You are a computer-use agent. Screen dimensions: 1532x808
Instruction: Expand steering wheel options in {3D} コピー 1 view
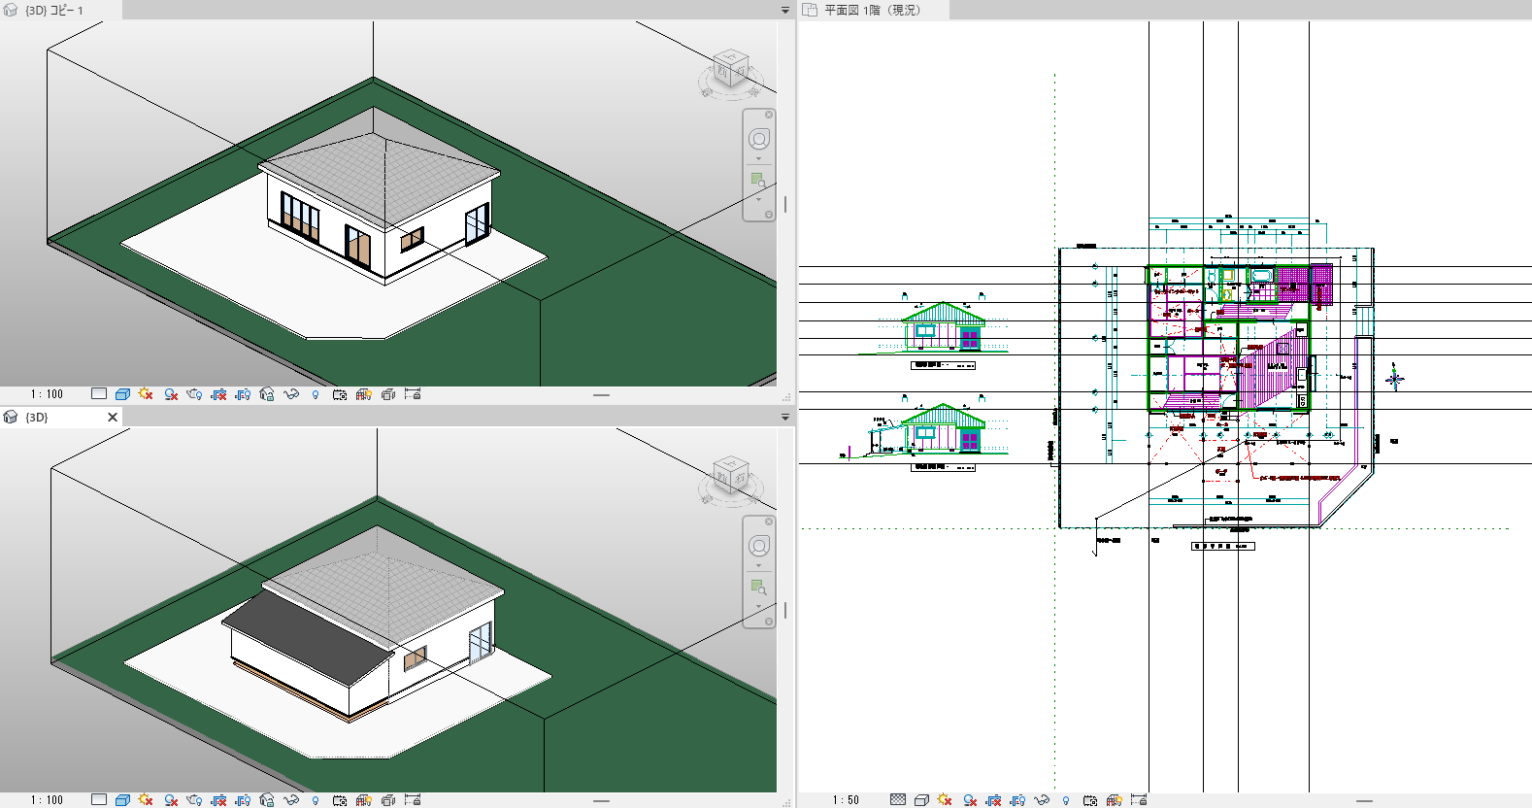[x=759, y=158]
